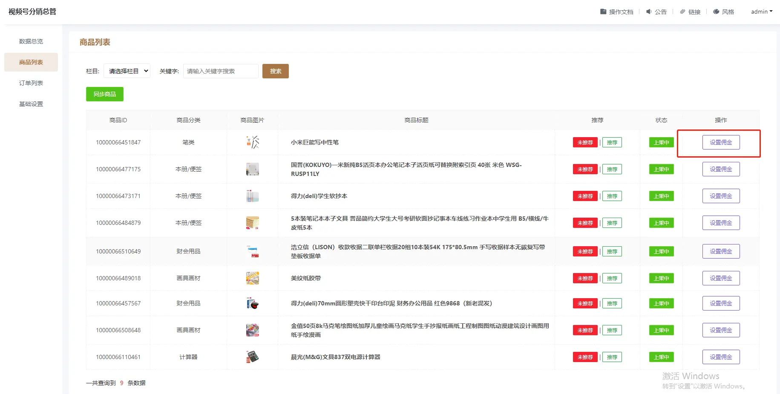Click 未推荐 on 得力学生软抄本 row
The height and width of the screenshot is (394, 780).
pyautogui.click(x=585, y=196)
